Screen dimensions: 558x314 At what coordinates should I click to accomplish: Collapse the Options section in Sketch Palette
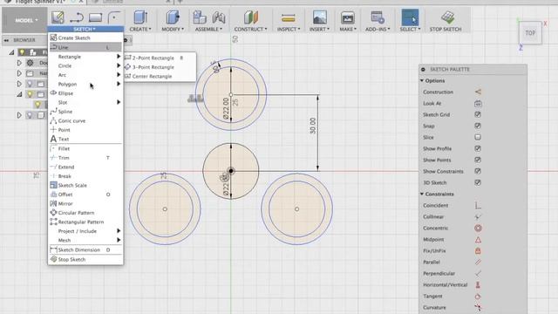click(422, 81)
